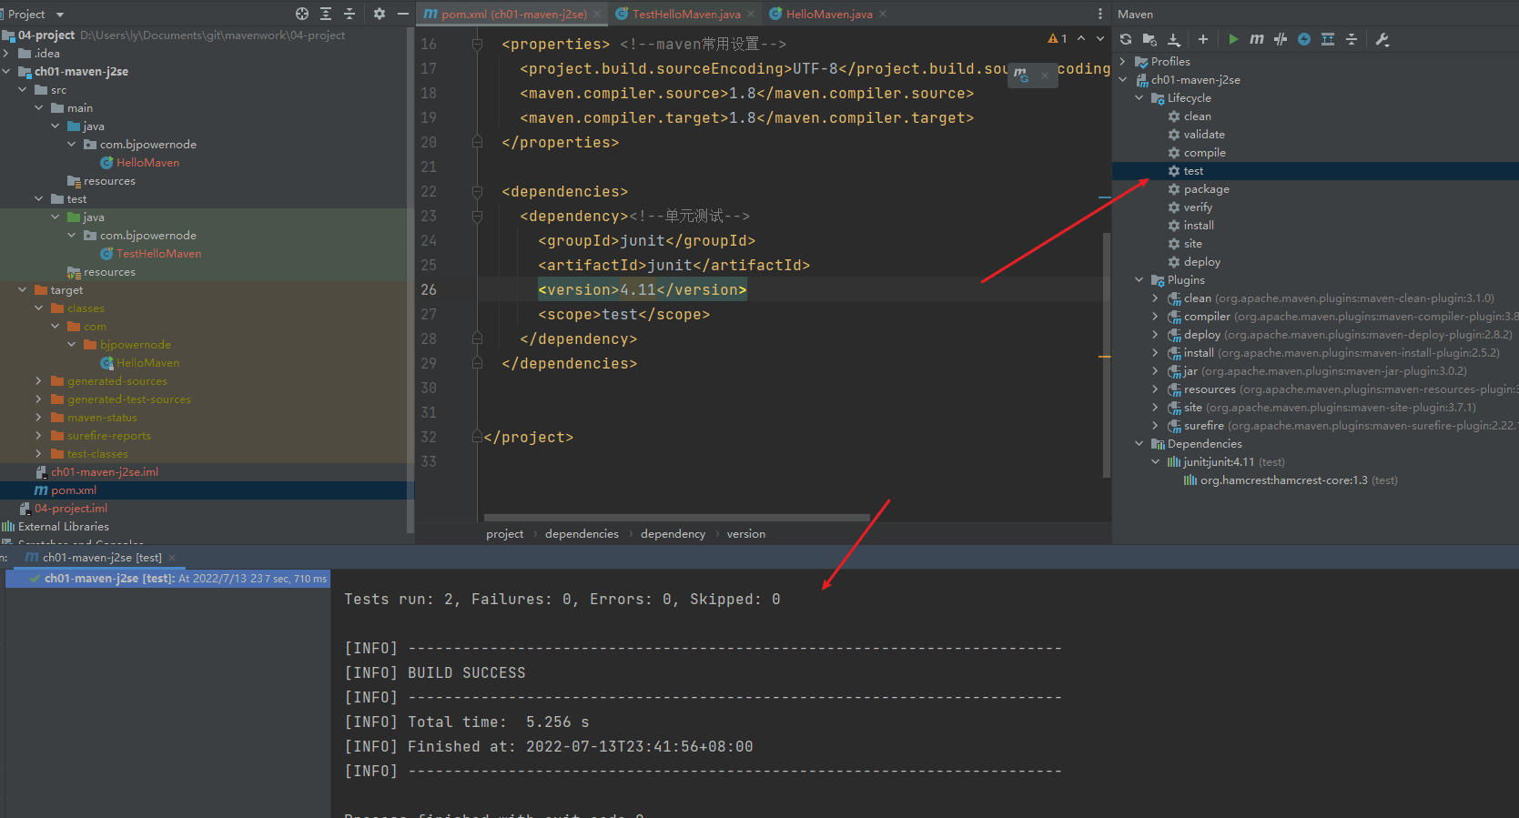Click the warning indicator in editor

(1058, 38)
